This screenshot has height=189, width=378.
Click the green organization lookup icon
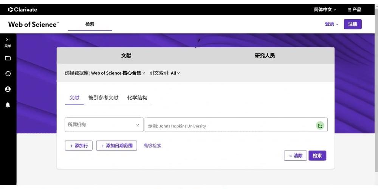coord(320,125)
